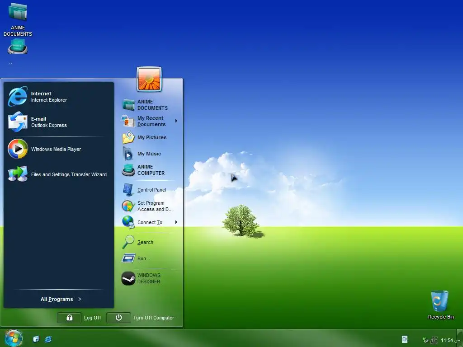This screenshot has height=347, width=463.
Task: Open My Music folder icon
Action: 128,154
